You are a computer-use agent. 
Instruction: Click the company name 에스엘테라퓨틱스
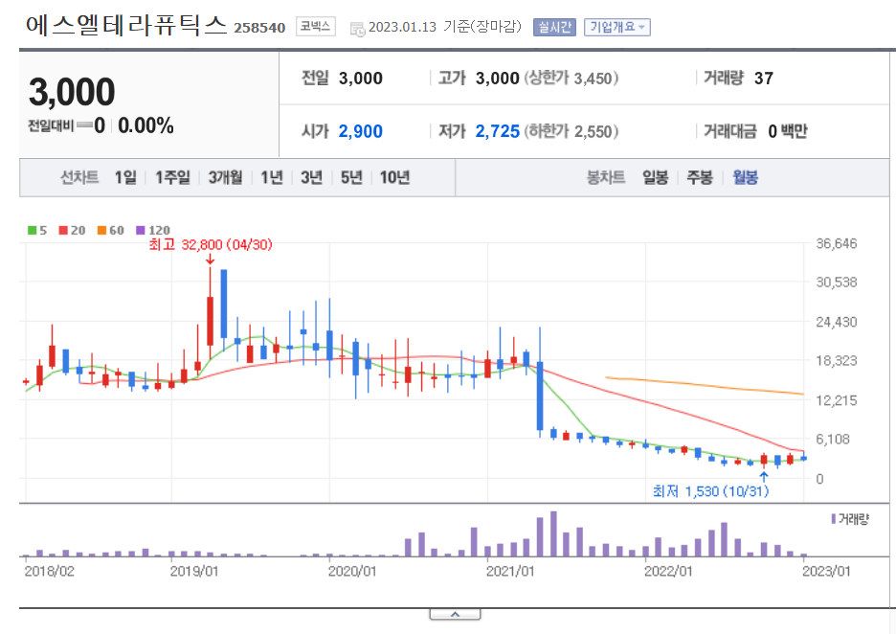coord(126,26)
